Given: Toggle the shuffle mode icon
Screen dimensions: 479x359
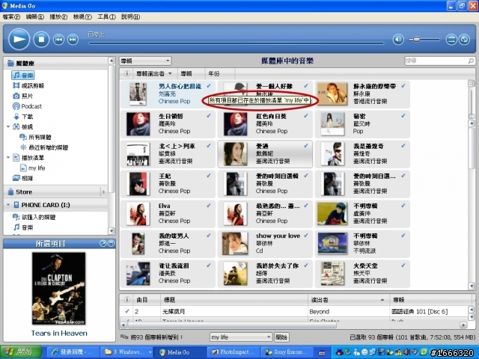Looking at the screenshot, I should pos(451,40).
